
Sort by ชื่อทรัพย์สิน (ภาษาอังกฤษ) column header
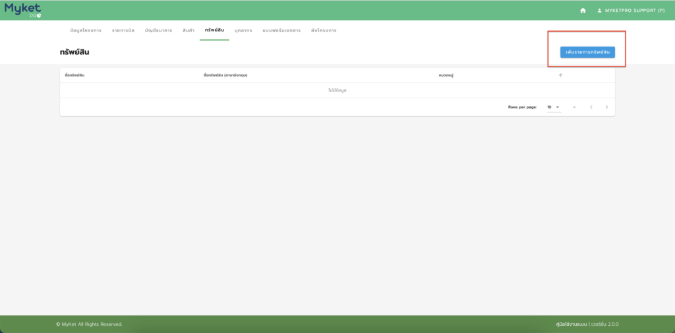coord(225,75)
